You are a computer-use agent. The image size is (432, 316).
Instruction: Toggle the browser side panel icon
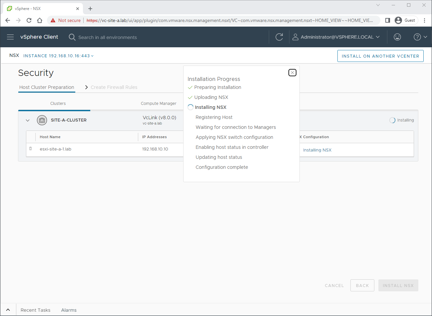pyautogui.click(x=387, y=20)
